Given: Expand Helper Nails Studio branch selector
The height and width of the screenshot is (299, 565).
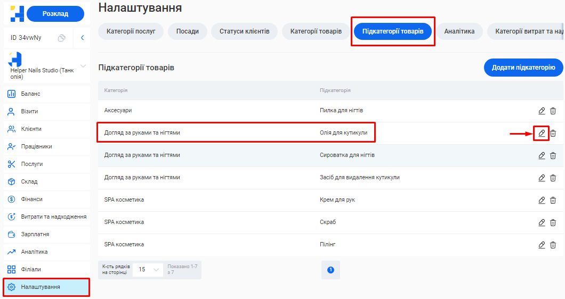Looking at the screenshot, I should coord(83,66).
